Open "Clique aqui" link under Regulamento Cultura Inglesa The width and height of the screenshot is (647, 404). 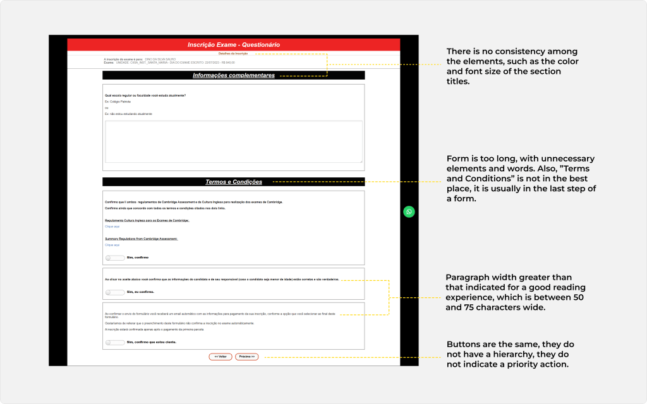(112, 226)
